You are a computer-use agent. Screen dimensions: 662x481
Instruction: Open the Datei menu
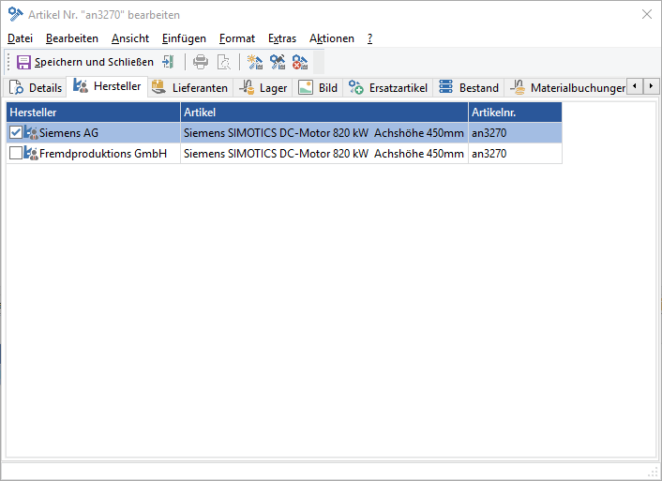(20, 38)
